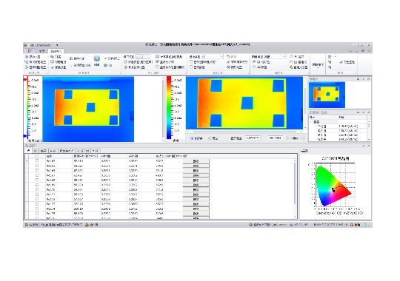
Task: Collapse the tree node in the properties panel
Action: pyautogui.click(x=311, y=122)
